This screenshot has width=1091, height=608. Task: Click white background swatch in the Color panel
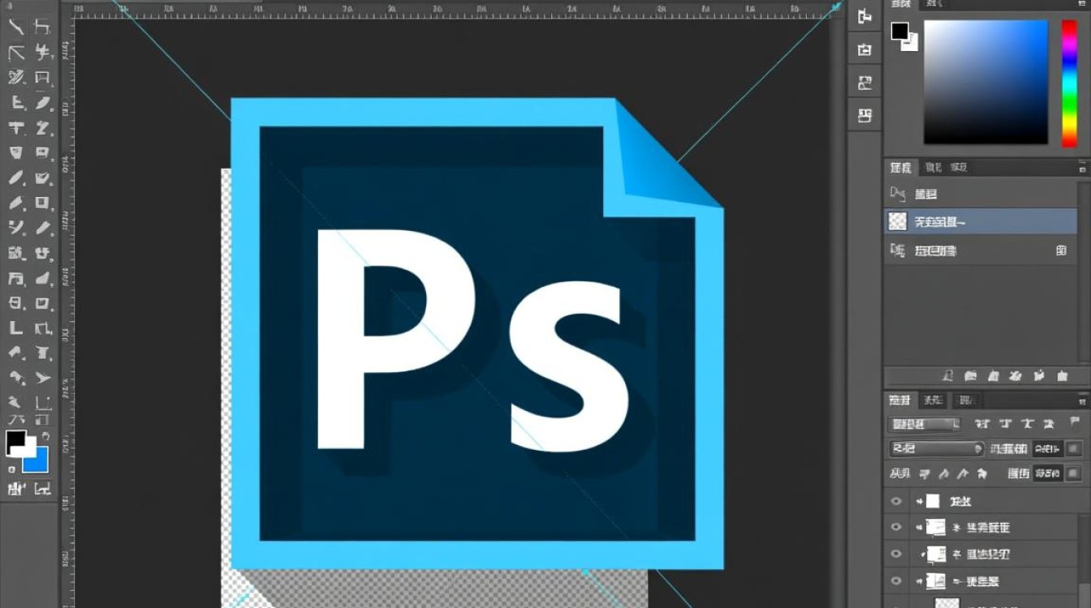coord(910,44)
